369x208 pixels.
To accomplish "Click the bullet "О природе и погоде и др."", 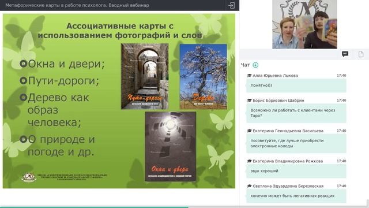I will click(x=57, y=146).
